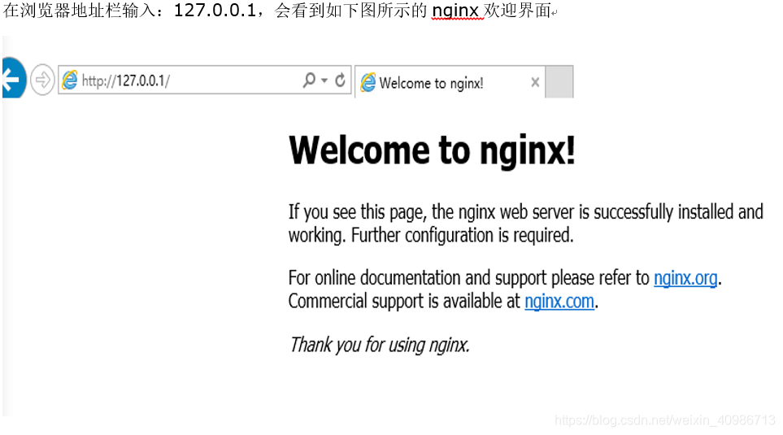This screenshot has width=783, height=435.
Task: Click the 'If you see this page' sentence
Action: coord(526,212)
